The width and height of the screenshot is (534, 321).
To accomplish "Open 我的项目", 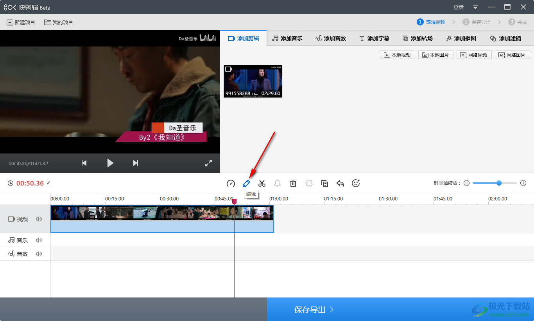I will [x=59, y=22].
